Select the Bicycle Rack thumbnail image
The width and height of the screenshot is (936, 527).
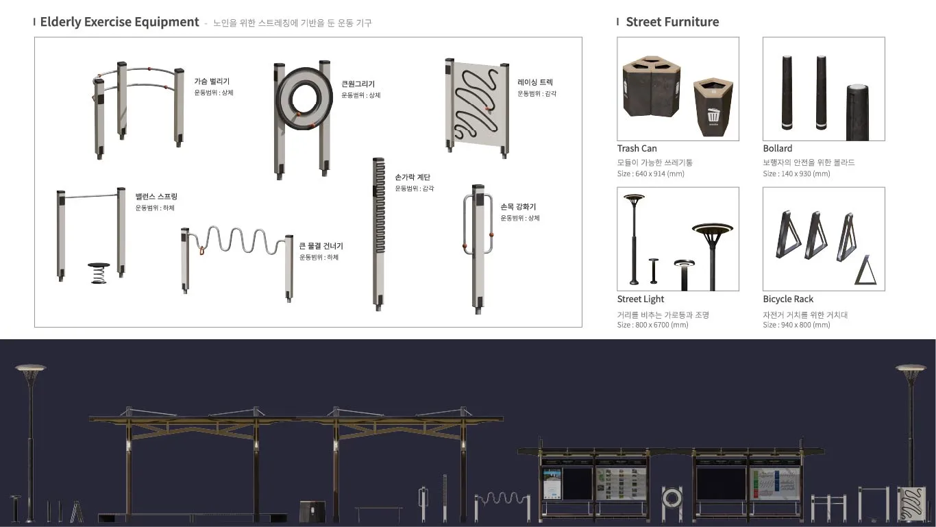[x=823, y=238]
